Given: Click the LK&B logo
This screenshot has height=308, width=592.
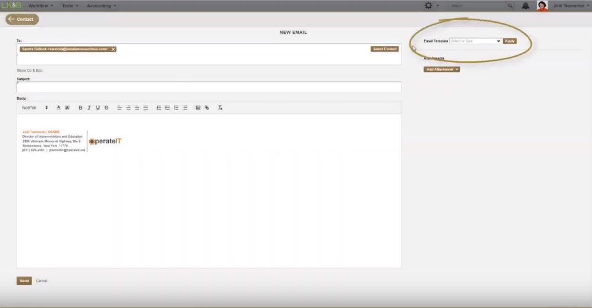Looking at the screenshot, I should (x=11, y=6).
